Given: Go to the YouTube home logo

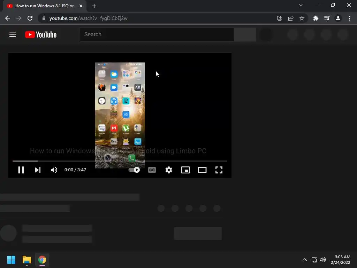Looking at the screenshot, I should point(41,35).
